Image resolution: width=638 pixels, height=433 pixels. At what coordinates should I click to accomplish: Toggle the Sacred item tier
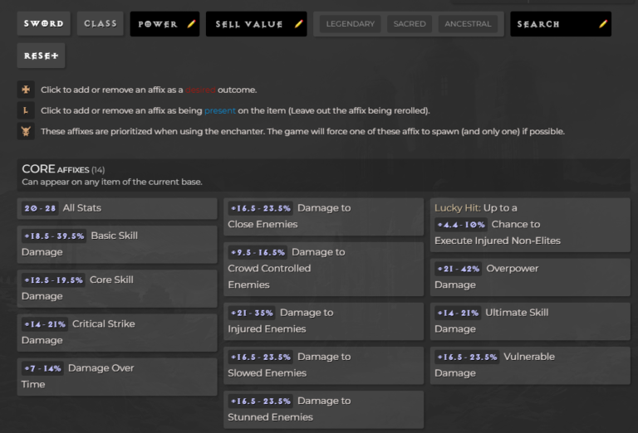click(x=410, y=24)
